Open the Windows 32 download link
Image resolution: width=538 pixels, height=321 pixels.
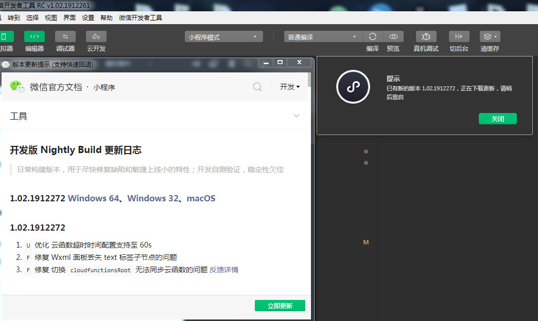[x=153, y=198]
